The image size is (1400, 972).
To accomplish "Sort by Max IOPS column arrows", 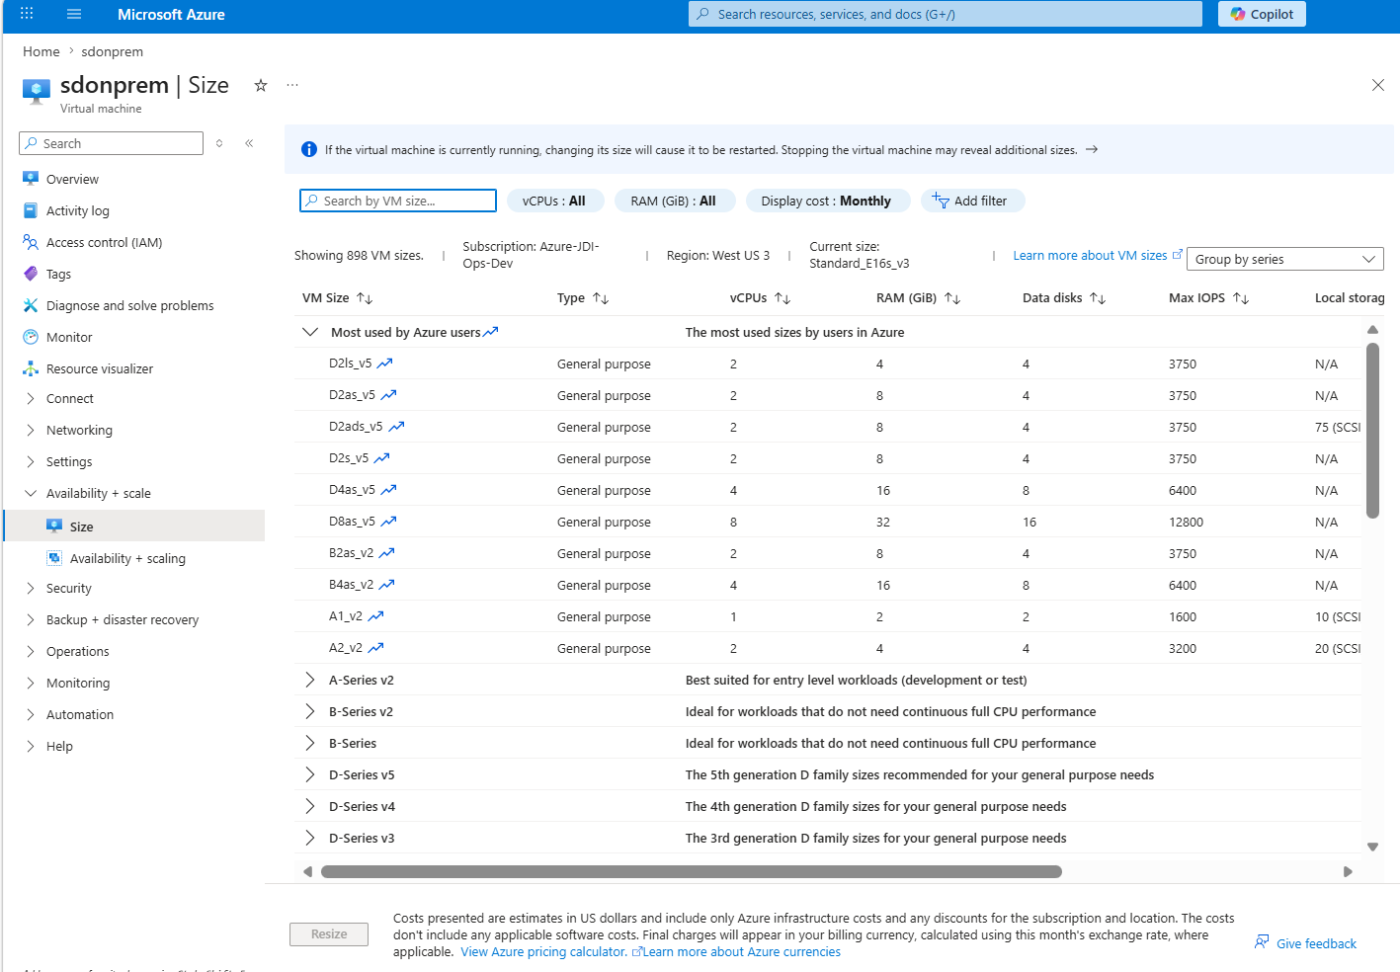I will click(1241, 298).
